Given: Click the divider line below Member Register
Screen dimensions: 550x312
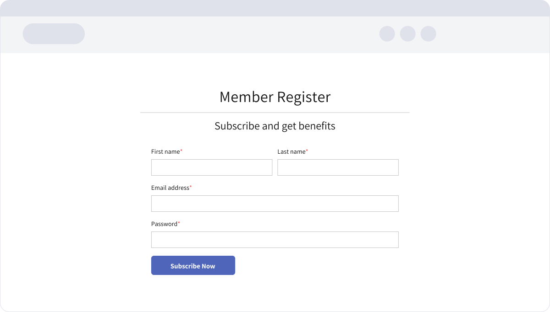Looking at the screenshot, I should pos(275,113).
